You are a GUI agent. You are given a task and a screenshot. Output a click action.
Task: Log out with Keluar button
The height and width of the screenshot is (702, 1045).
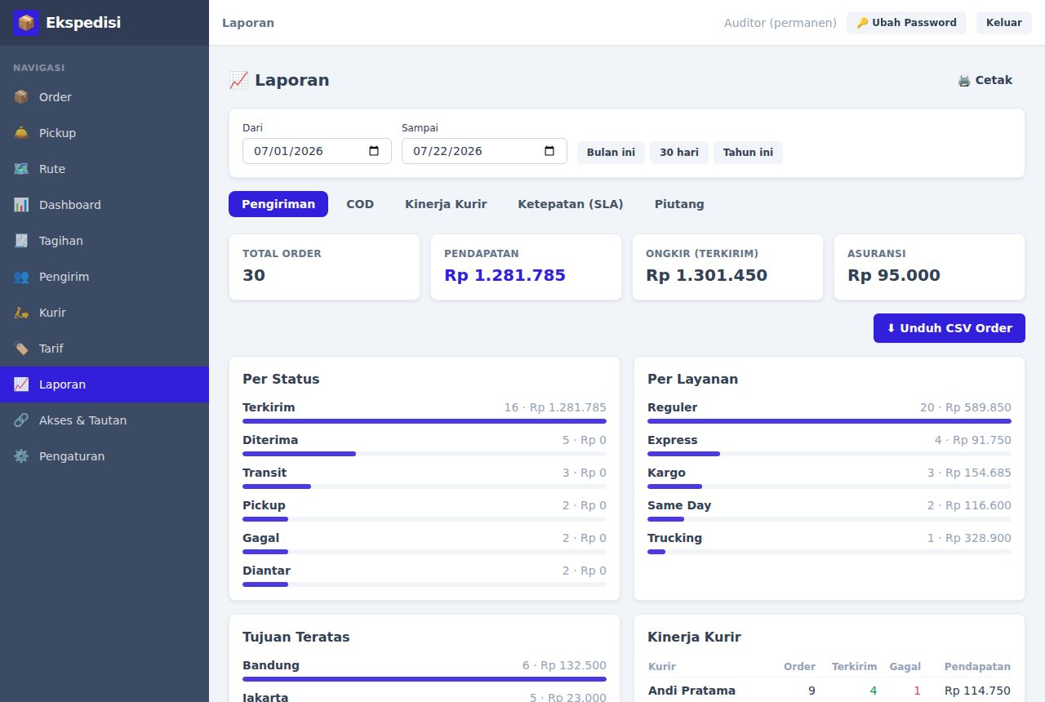[1004, 23]
